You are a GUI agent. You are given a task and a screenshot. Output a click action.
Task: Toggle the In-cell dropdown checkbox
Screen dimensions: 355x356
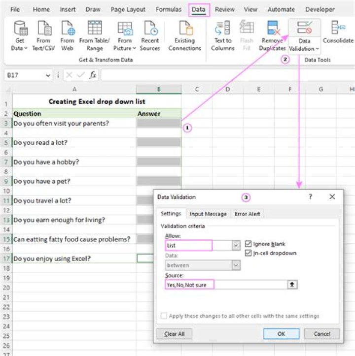pyautogui.click(x=248, y=253)
